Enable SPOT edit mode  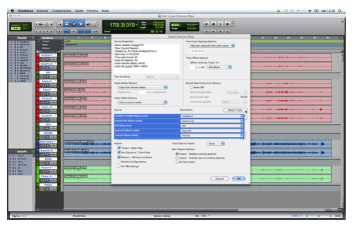pos(25,25)
